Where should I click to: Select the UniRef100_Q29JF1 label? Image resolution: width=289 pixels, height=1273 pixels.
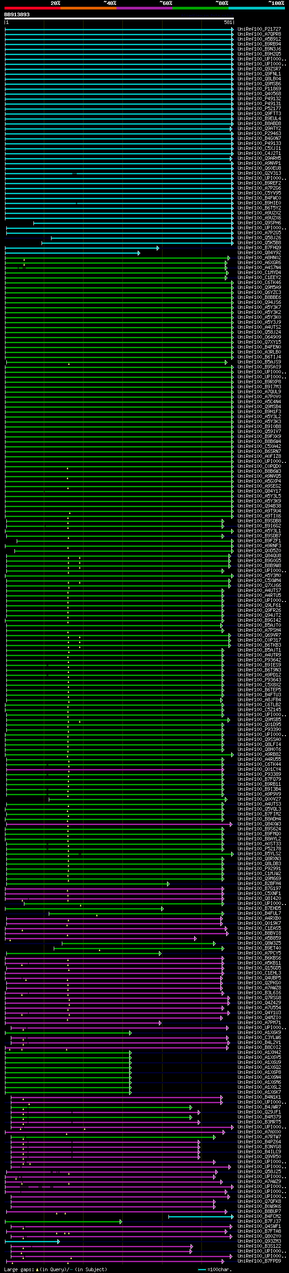coord(259,1113)
